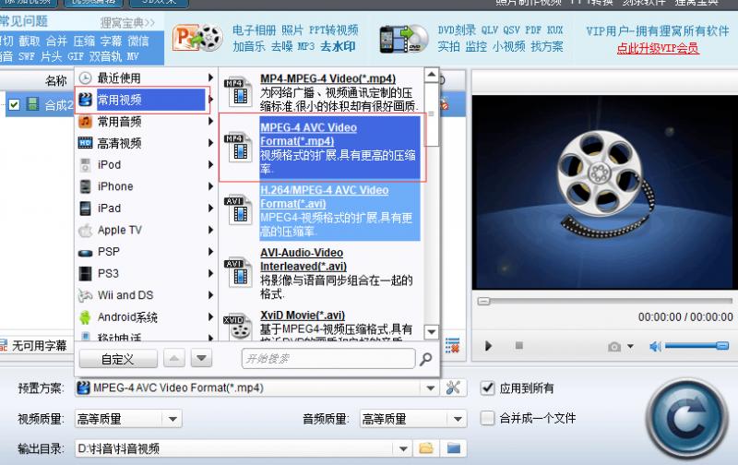738x465 pixels.
Task: Click the 高清视频 HD icon
Action: (85, 143)
